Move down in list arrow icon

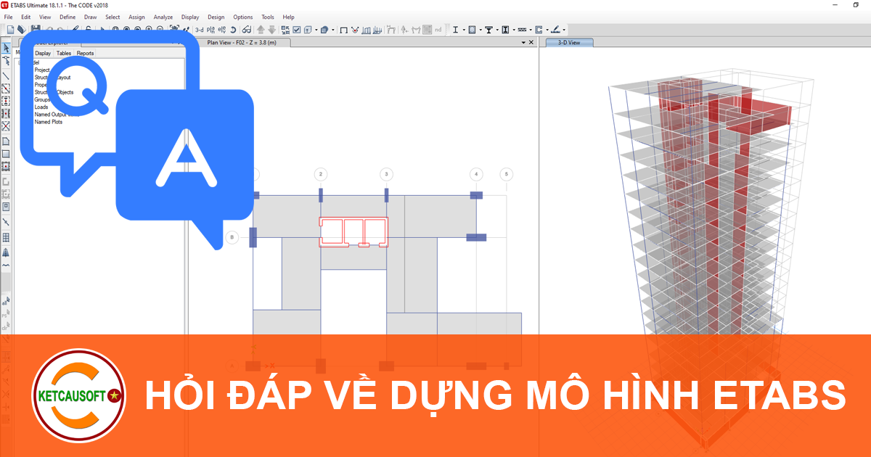click(272, 30)
